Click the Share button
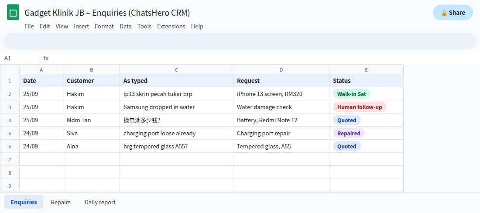The image size is (480, 213). tap(453, 13)
